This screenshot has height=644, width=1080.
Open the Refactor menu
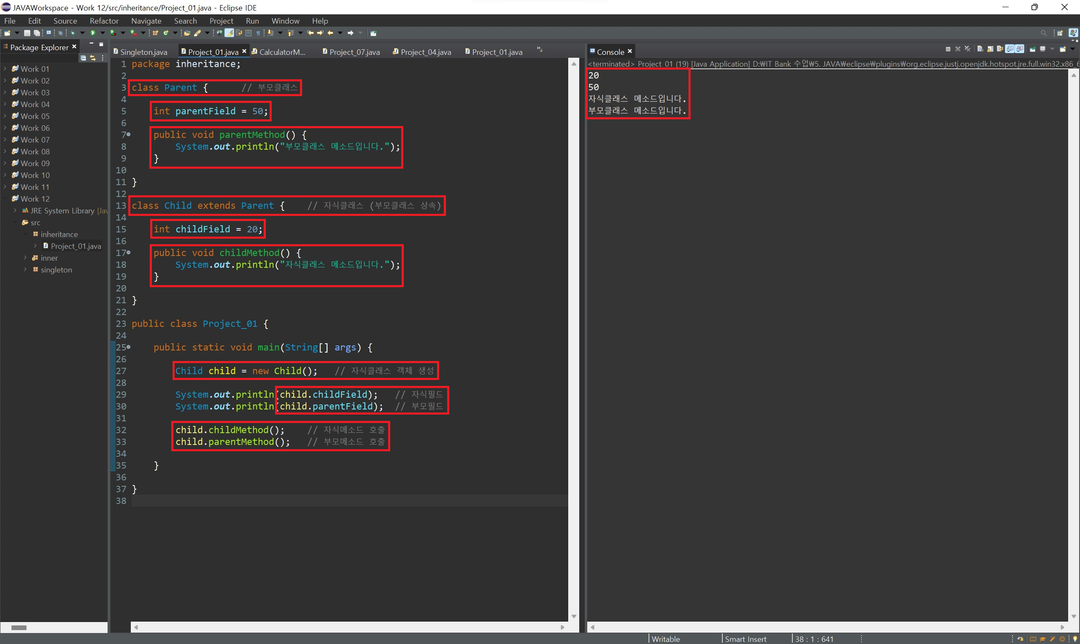coord(104,21)
